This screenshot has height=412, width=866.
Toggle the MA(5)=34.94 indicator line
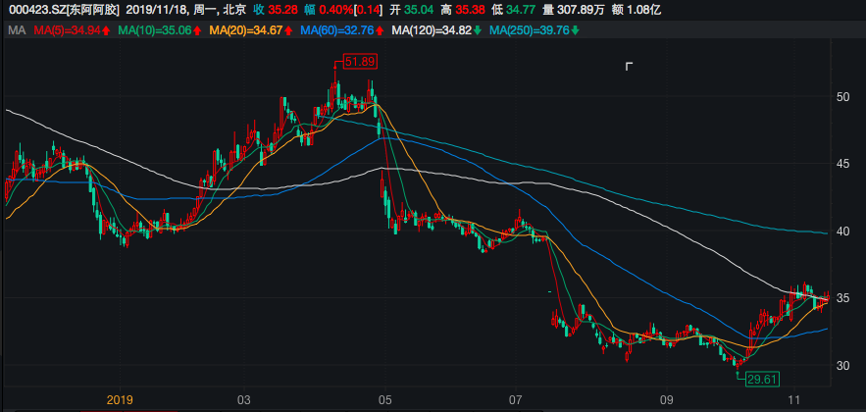(x=66, y=31)
